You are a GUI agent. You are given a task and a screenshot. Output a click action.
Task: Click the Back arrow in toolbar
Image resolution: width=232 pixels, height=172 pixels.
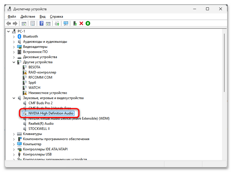pyautogui.click(x=9, y=23)
